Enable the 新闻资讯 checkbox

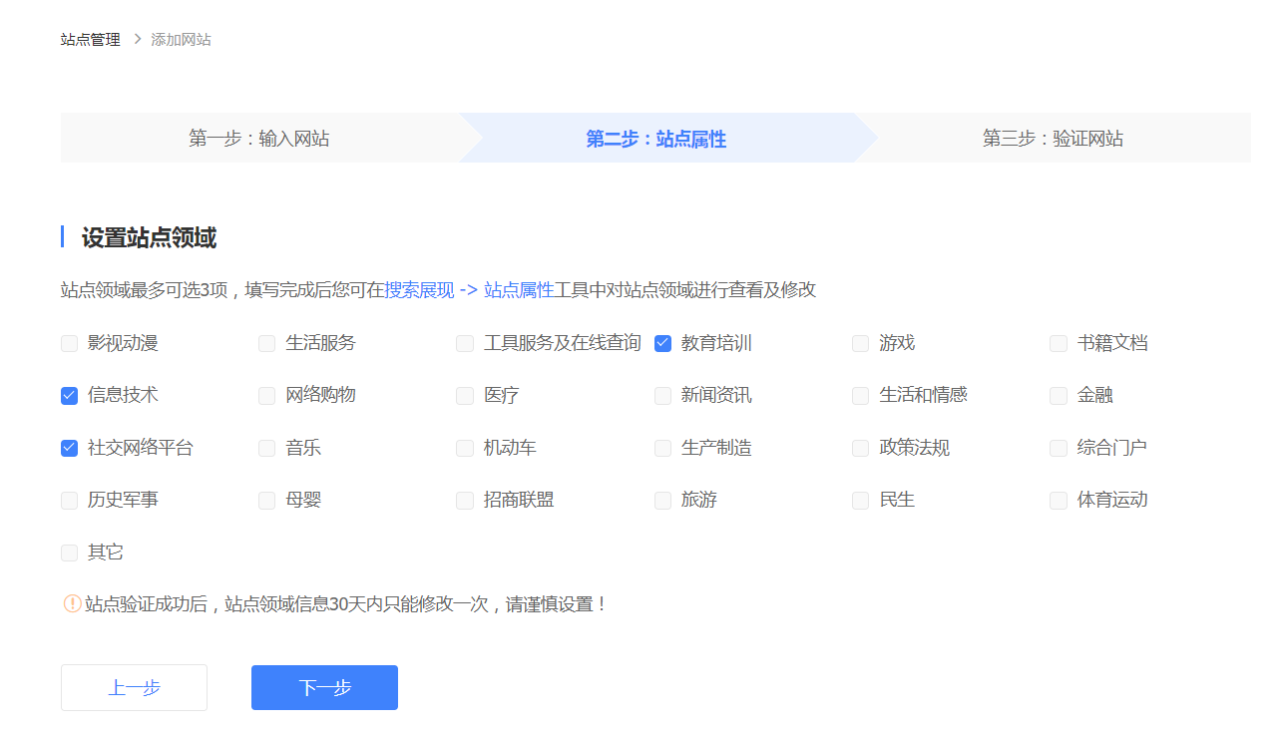[662, 396]
